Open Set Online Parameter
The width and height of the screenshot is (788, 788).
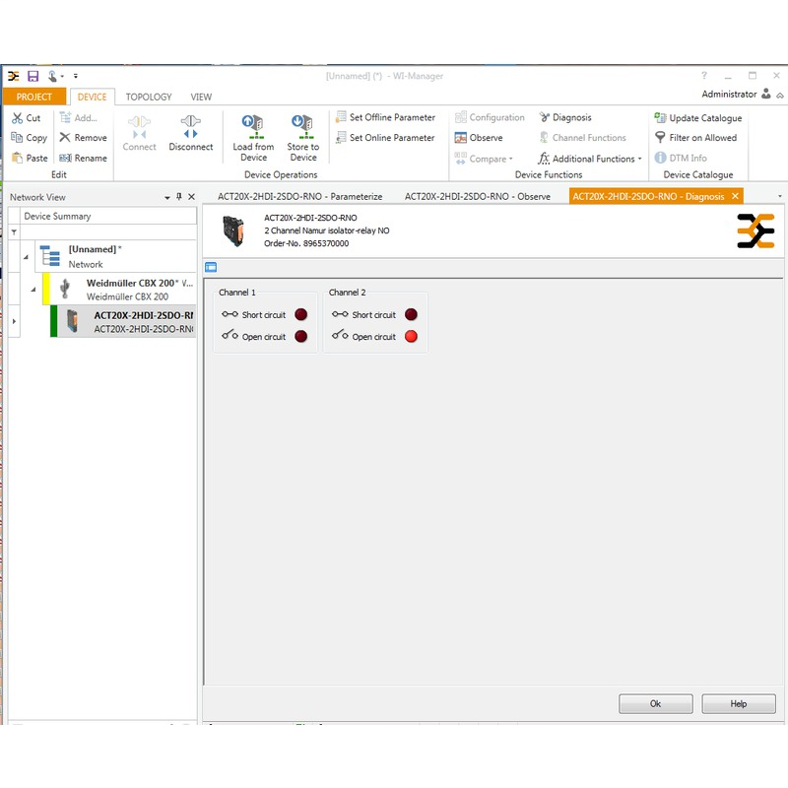pyautogui.click(x=385, y=137)
